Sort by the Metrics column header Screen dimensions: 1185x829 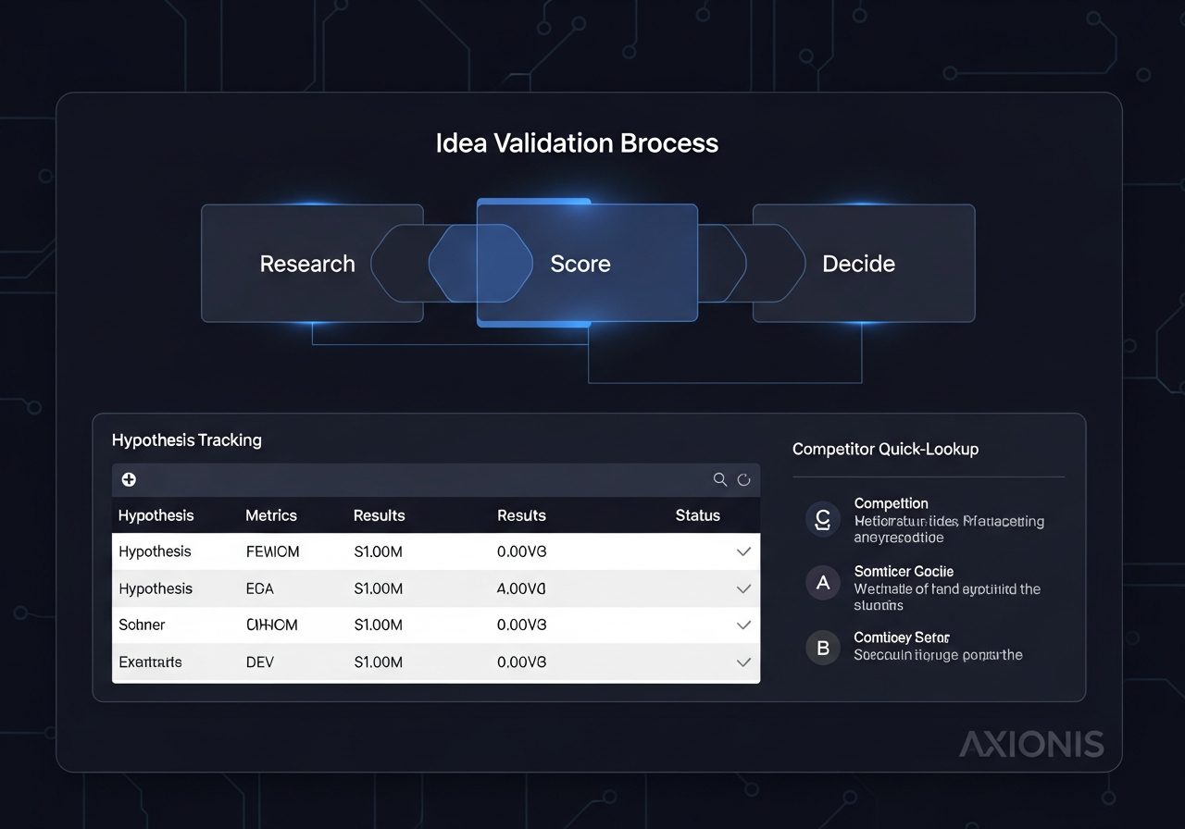(x=271, y=515)
